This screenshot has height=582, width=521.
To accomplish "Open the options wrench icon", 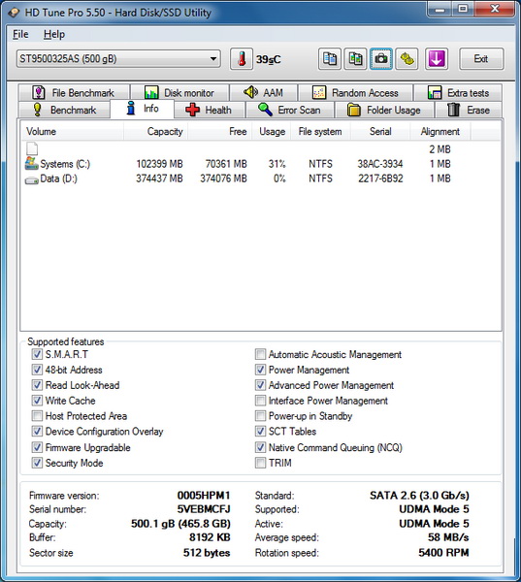I will (407, 58).
